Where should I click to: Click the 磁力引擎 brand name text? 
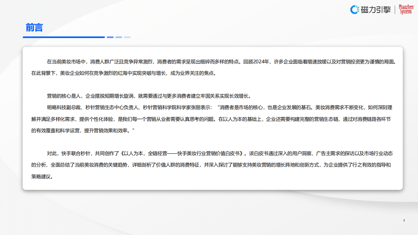(376, 10)
